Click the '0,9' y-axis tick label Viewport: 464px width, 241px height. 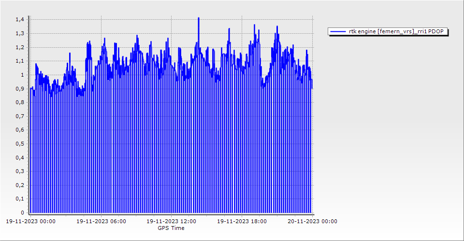[19, 89]
